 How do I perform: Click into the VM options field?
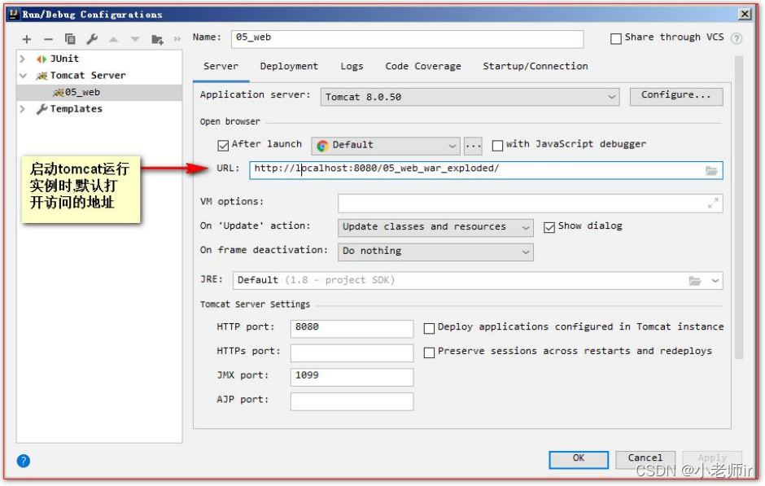(530, 204)
